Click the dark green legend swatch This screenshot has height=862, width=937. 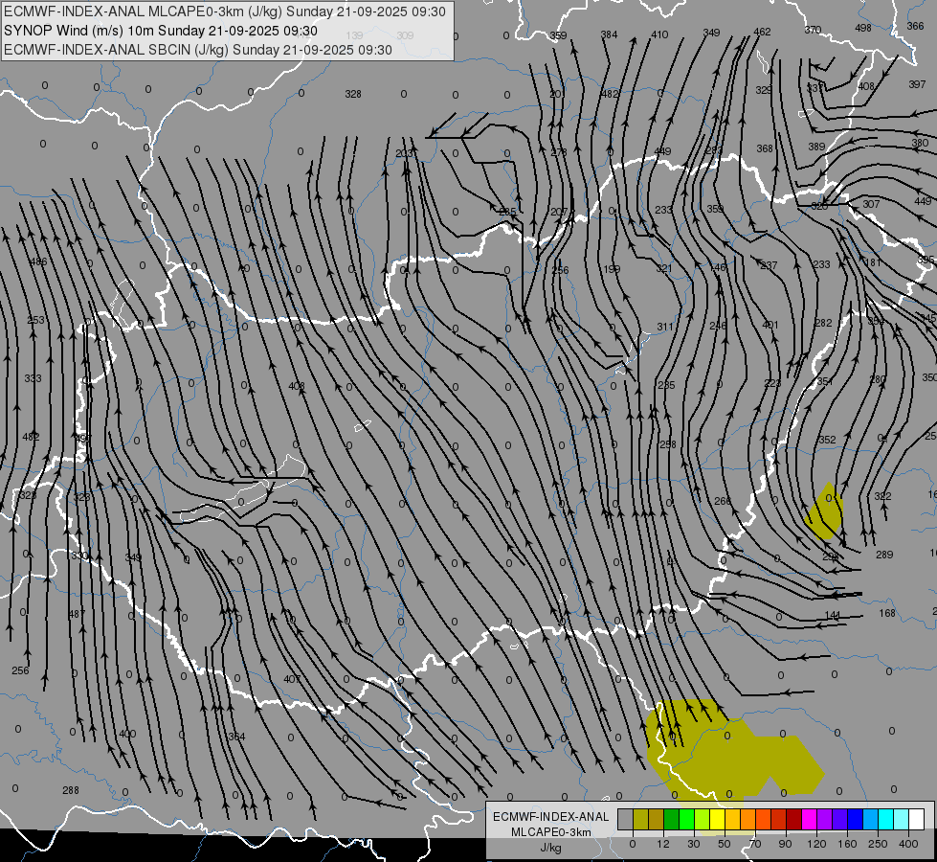click(x=671, y=819)
